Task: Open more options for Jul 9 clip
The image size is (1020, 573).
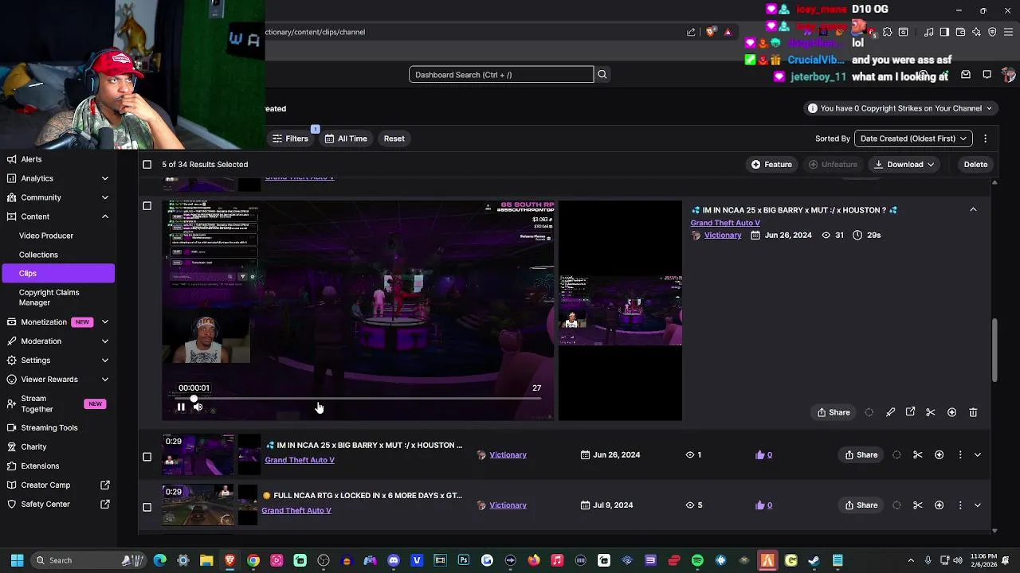Action: click(959, 505)
